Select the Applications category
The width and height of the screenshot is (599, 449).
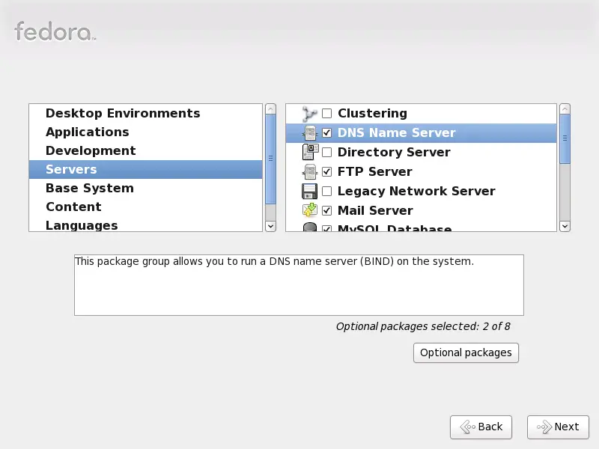(145, 132)
